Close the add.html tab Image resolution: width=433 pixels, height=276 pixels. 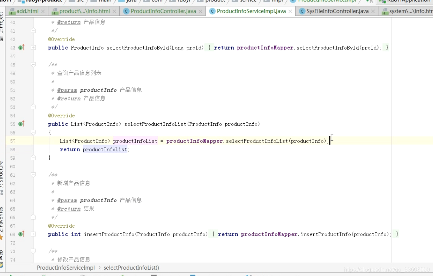pos(43,11)
